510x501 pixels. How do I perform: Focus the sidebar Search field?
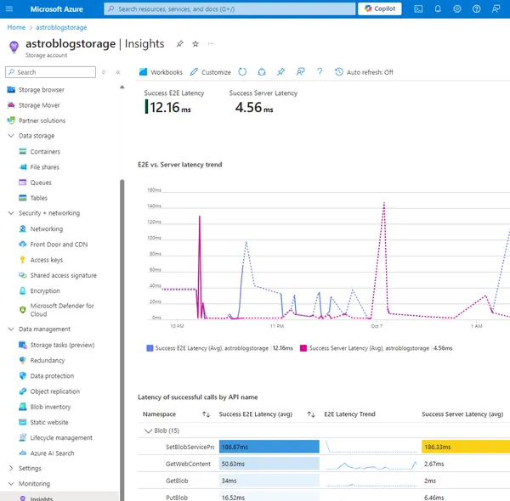pos(51,72)
